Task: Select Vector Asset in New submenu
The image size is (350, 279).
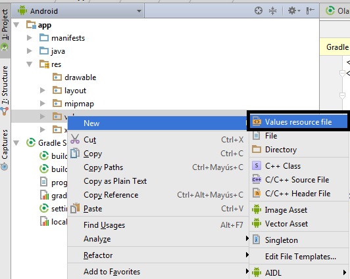Action: 299,224
